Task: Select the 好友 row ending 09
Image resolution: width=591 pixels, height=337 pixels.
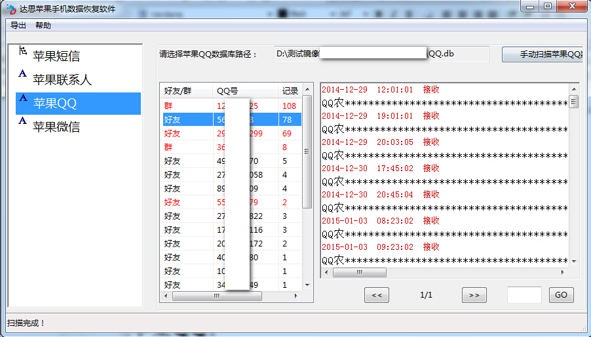Action: coord(231,188)
